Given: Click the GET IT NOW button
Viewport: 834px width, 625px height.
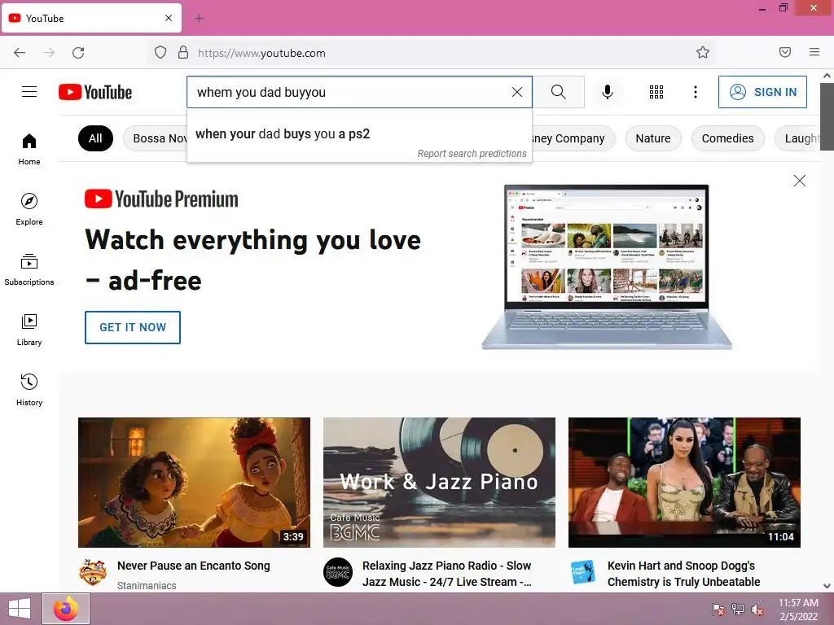Looking at the screenshot, I should 133,327.
